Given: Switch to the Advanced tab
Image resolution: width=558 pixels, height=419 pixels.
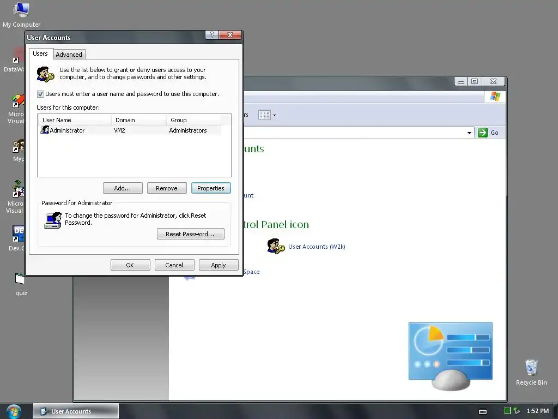Looking at the screenshot, I should [x=69, y=55].
